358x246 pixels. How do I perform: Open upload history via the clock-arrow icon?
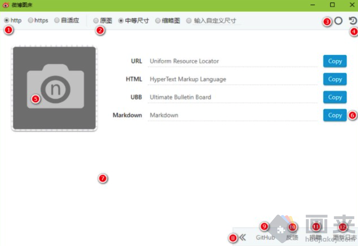click(x=353, y=21)
